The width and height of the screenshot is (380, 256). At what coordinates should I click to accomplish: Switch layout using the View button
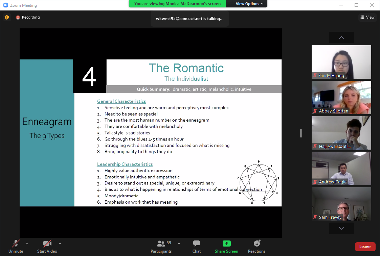pyautogui.click(x=367, y=17)
